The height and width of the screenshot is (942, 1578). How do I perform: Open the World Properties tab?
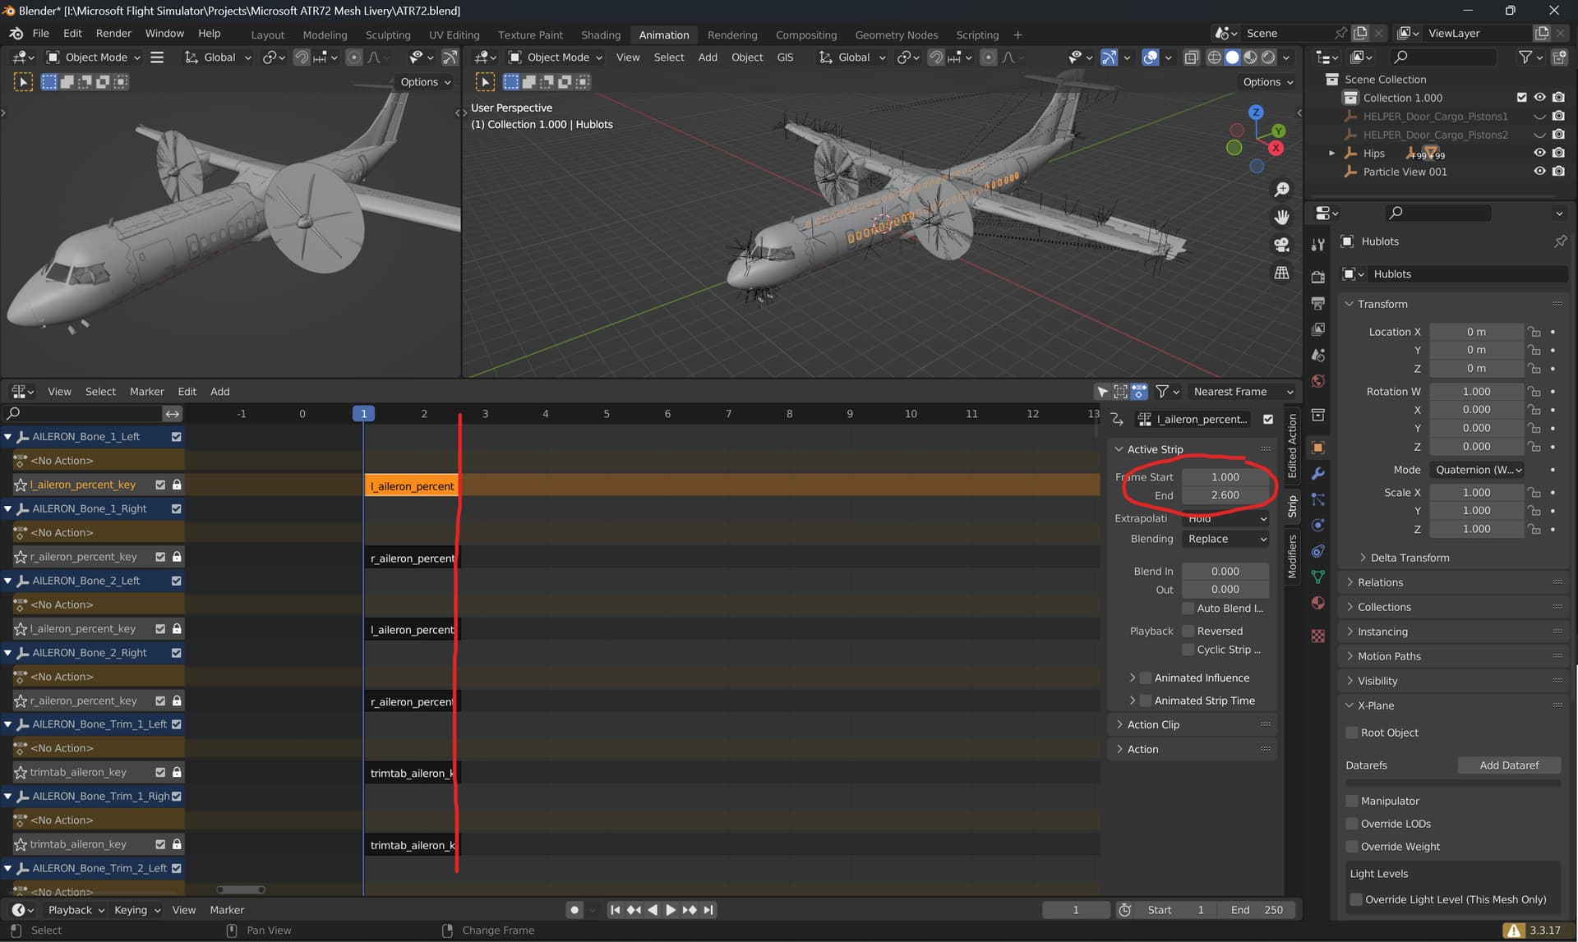coord(1317,380)
